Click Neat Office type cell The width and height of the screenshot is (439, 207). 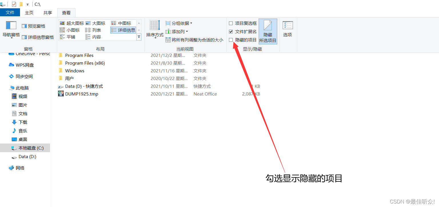[205, 94]
